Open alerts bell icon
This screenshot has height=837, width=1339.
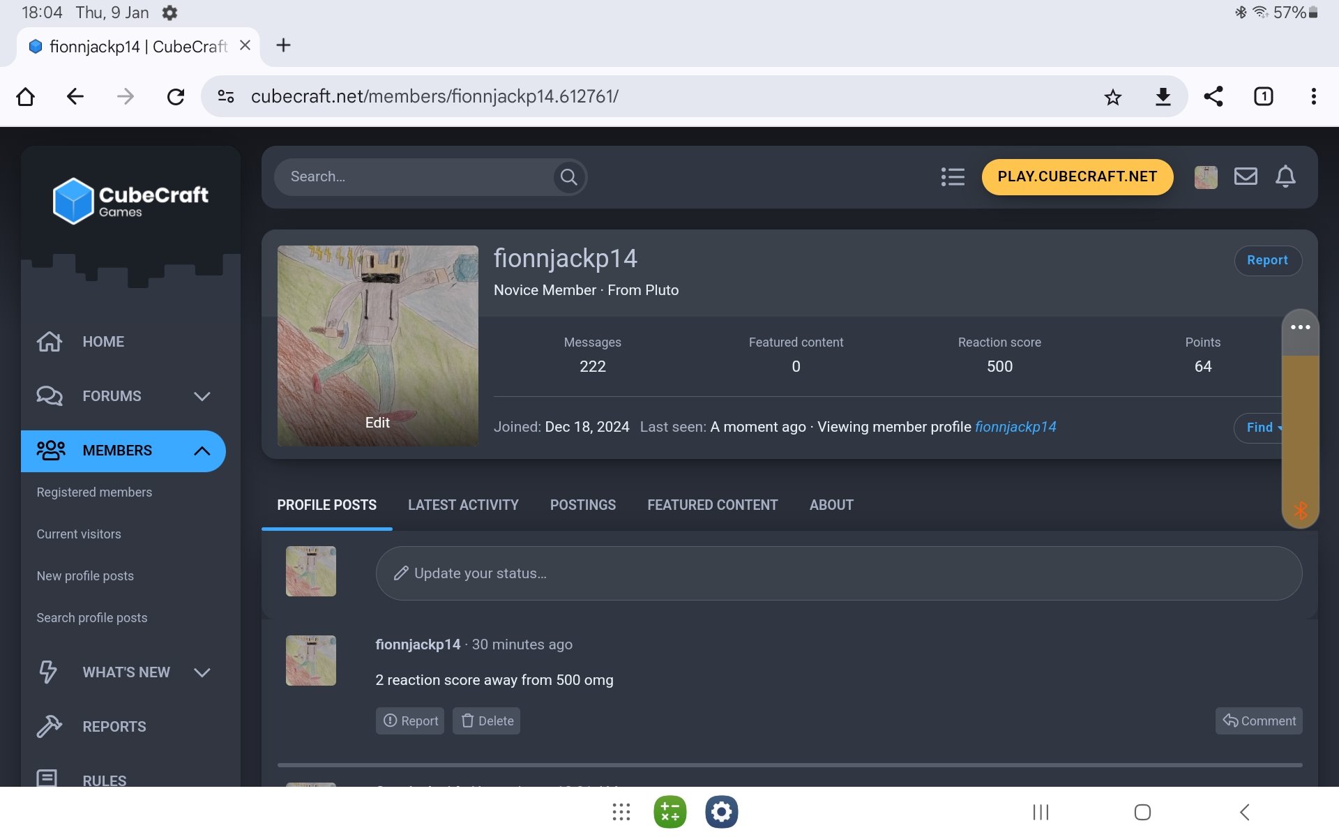[x=1285, y=176]
